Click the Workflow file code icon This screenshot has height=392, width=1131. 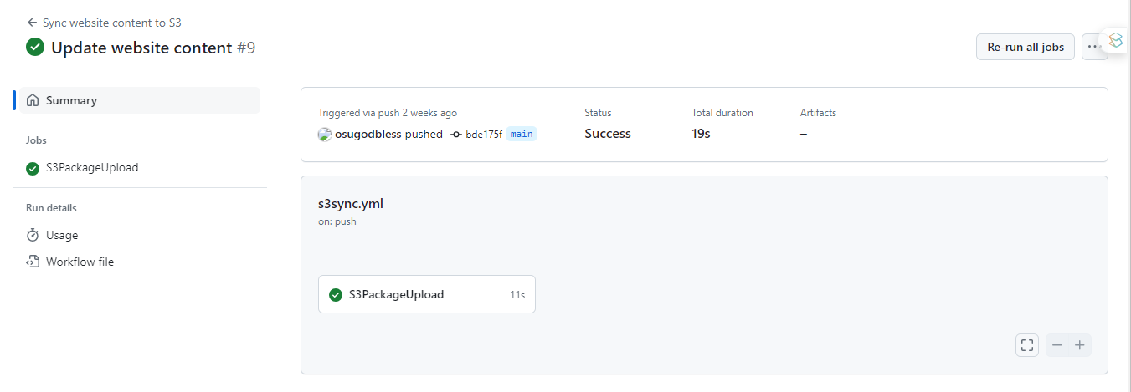pos(33,262)
